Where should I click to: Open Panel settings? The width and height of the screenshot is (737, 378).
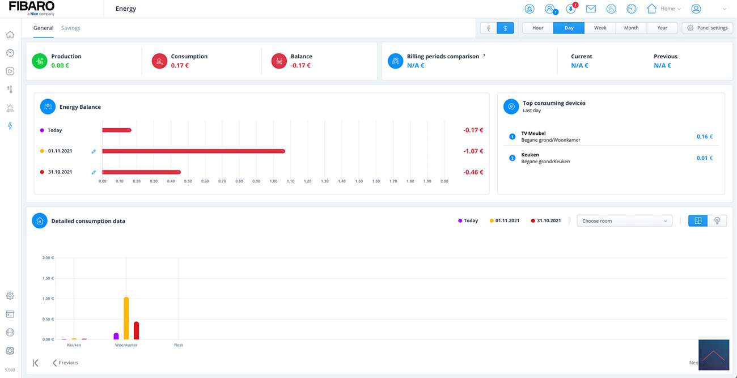707,28
